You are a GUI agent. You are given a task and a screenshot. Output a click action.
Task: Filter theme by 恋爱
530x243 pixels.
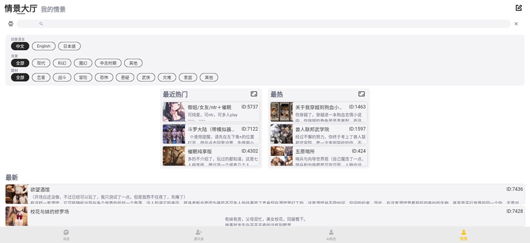click(41, 78)
